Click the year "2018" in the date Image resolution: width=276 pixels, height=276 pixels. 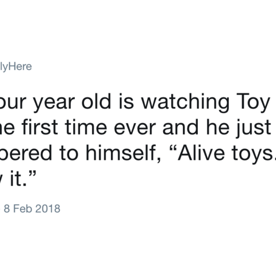click(x=48, y=209)
